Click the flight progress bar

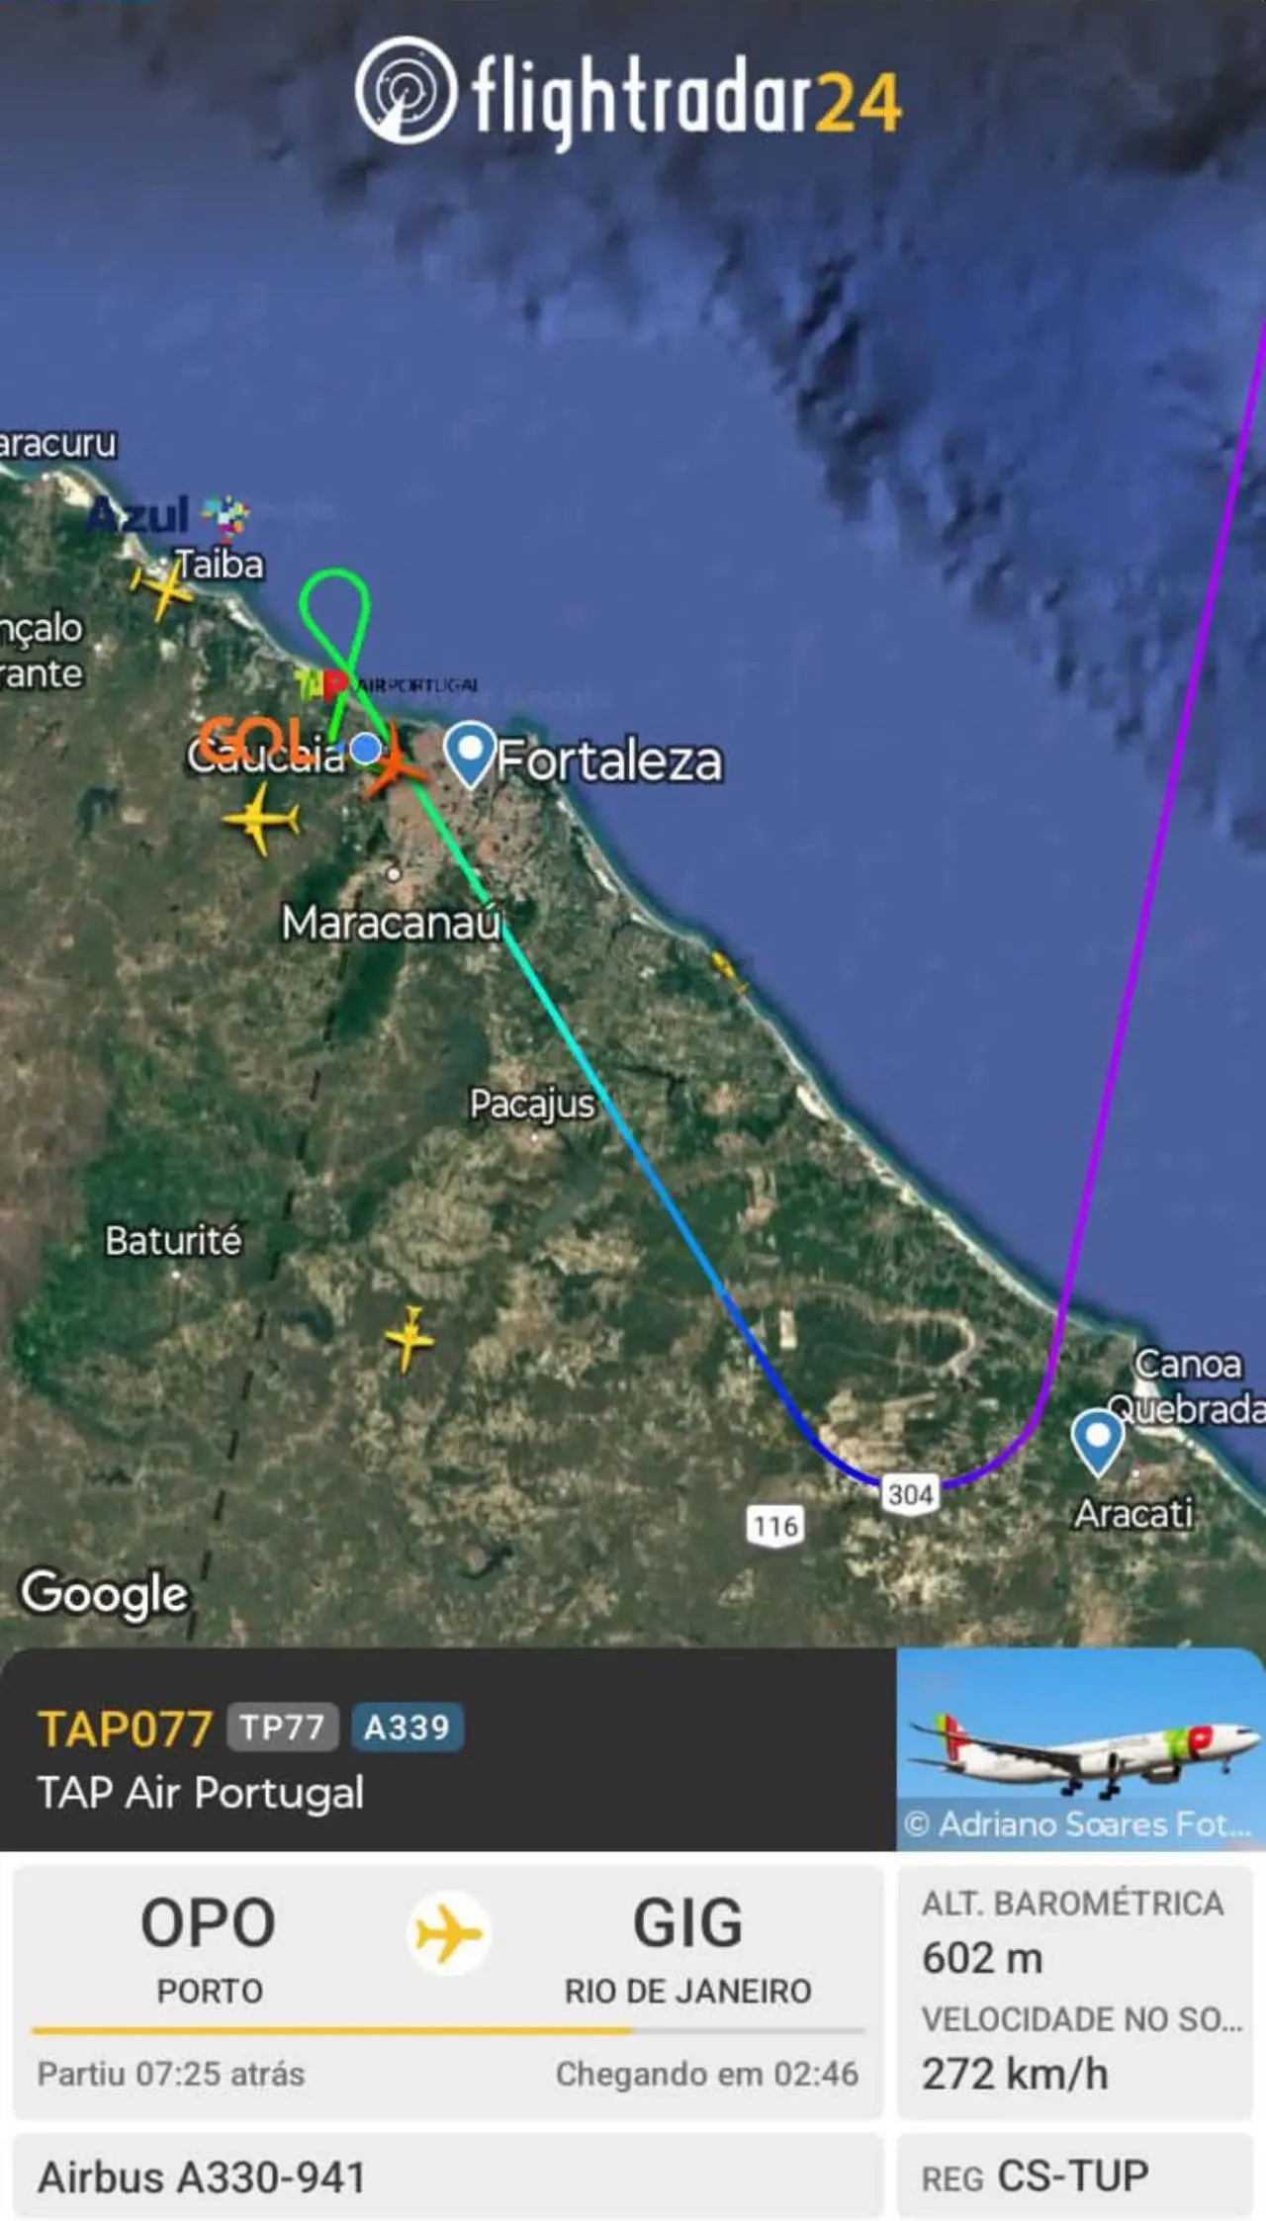[448, 2030]
